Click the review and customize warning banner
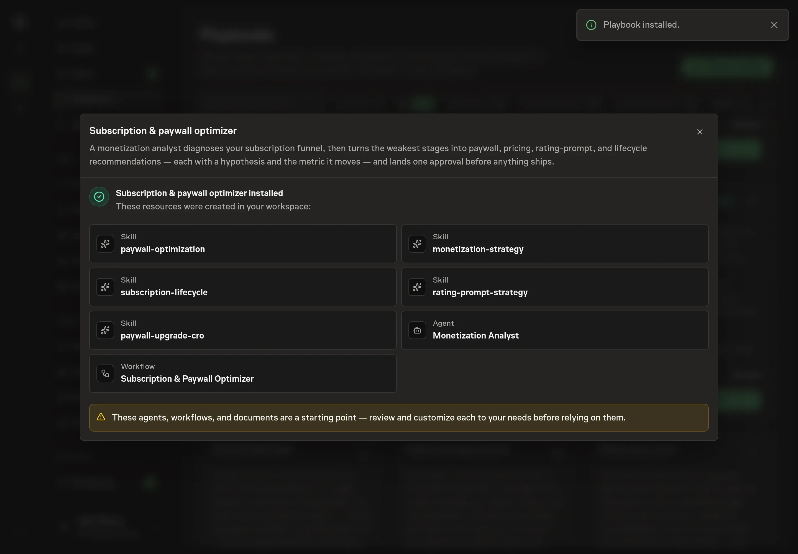798x554 pixels. click(x=399, y=418)
